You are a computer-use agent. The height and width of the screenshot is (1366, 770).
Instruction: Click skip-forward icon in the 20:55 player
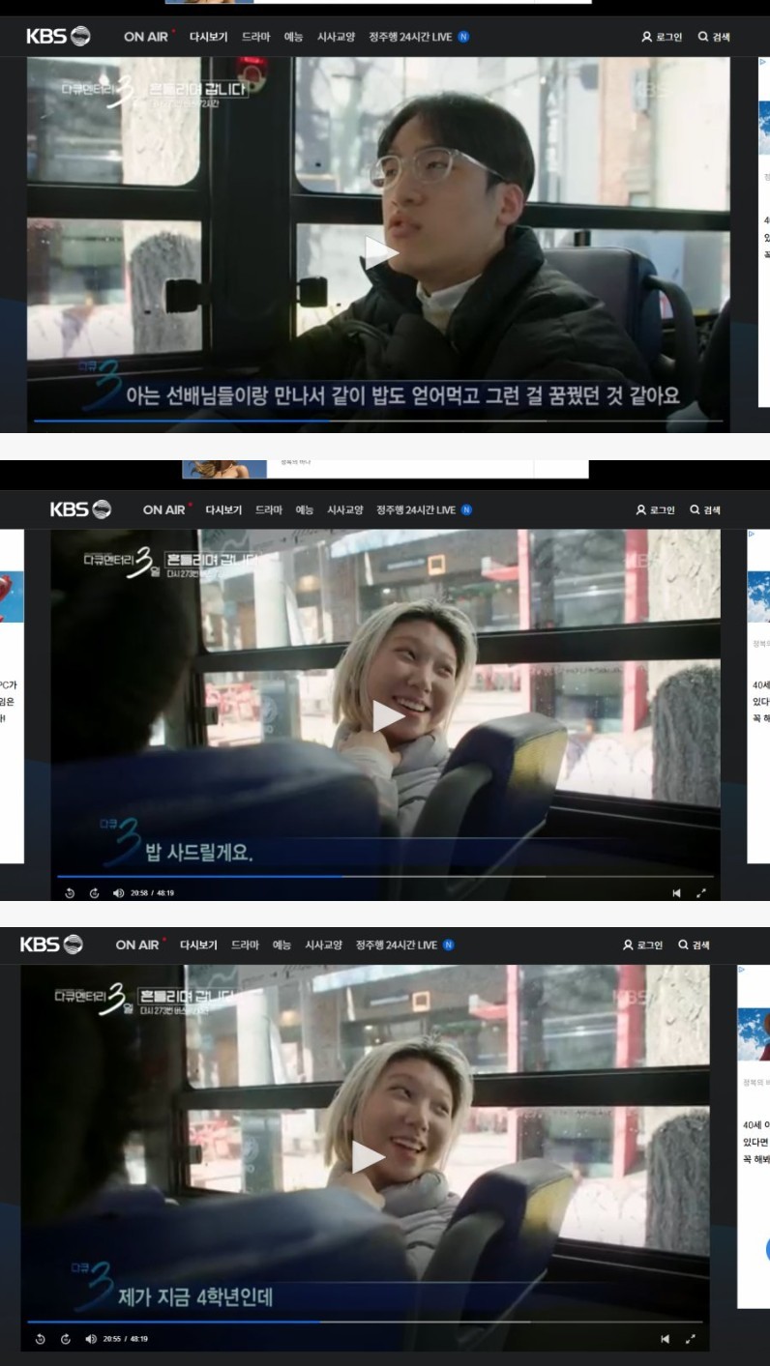66,1339
